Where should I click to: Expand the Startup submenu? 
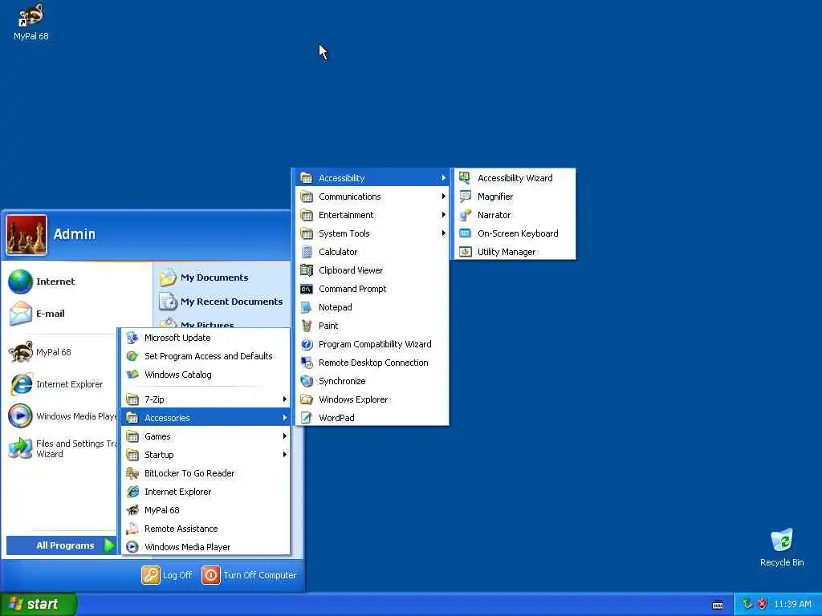(x=205, y=455)
